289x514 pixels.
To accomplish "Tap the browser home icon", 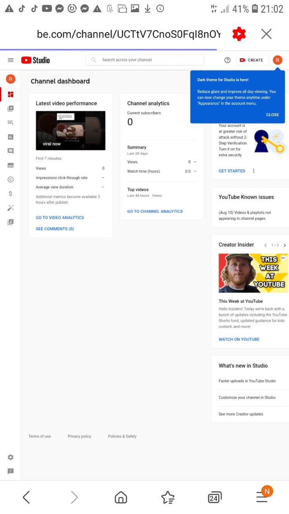I will pos(121,497).
